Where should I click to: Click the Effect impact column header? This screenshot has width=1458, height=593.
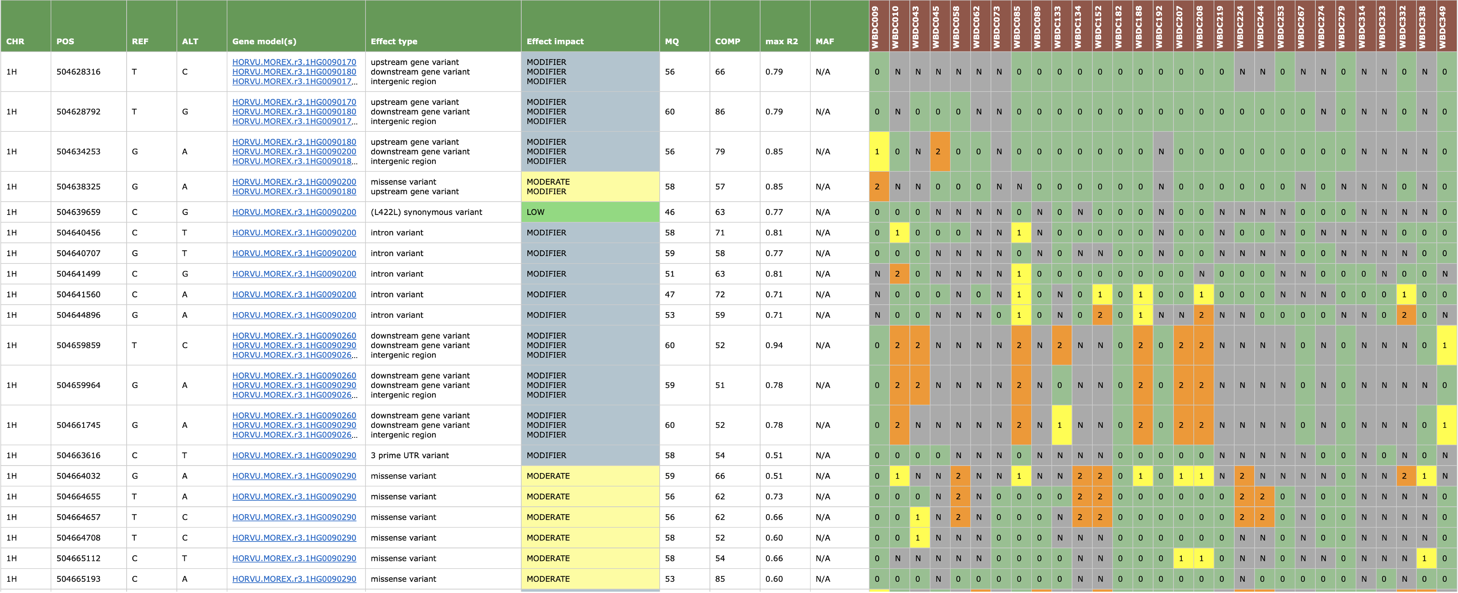click(x=555, y=41)
